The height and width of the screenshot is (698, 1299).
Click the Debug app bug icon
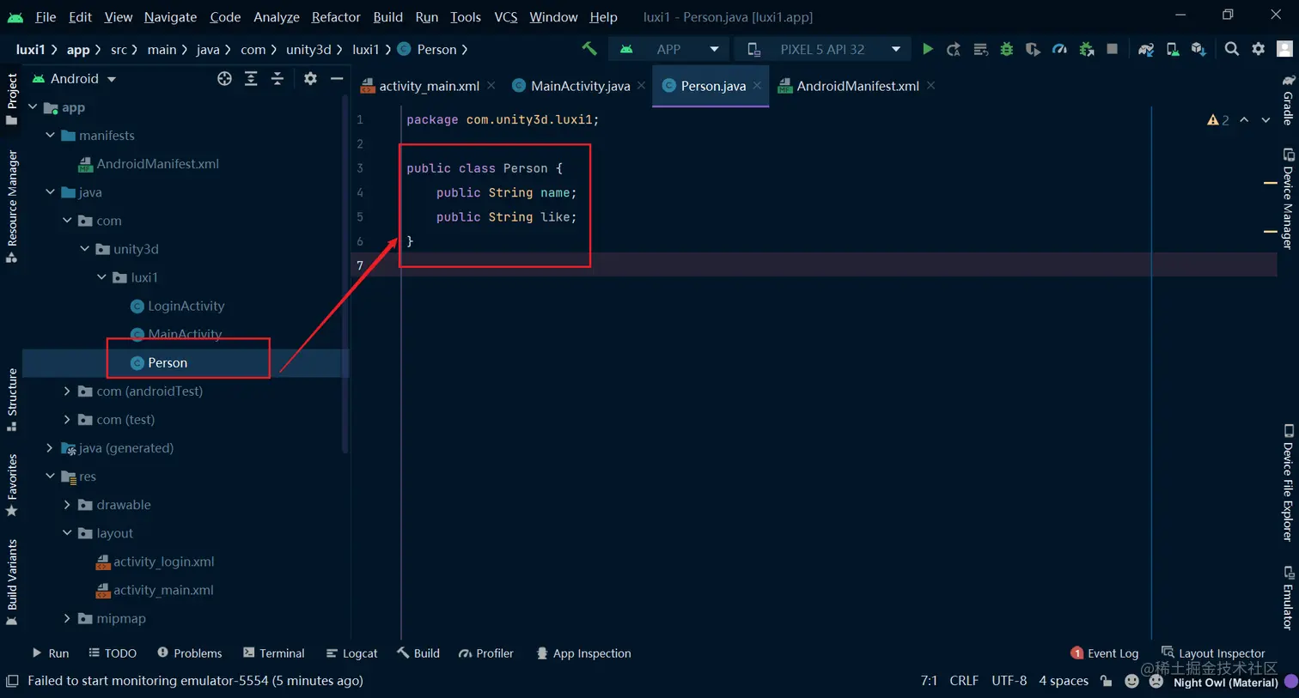click(x=1006, y=50)
